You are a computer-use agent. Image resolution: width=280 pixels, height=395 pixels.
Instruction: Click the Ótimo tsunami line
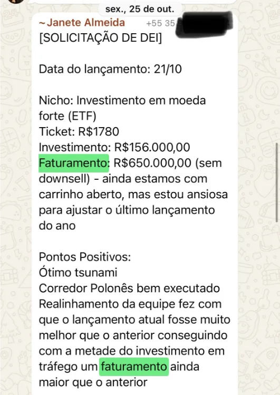coord(78,273)
